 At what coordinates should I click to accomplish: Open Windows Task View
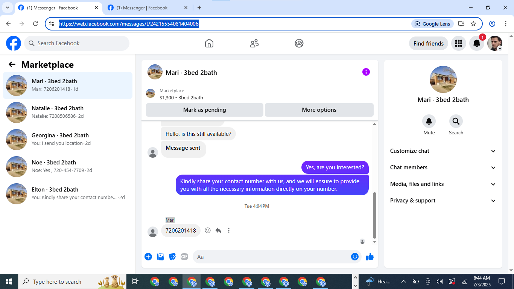135,281
